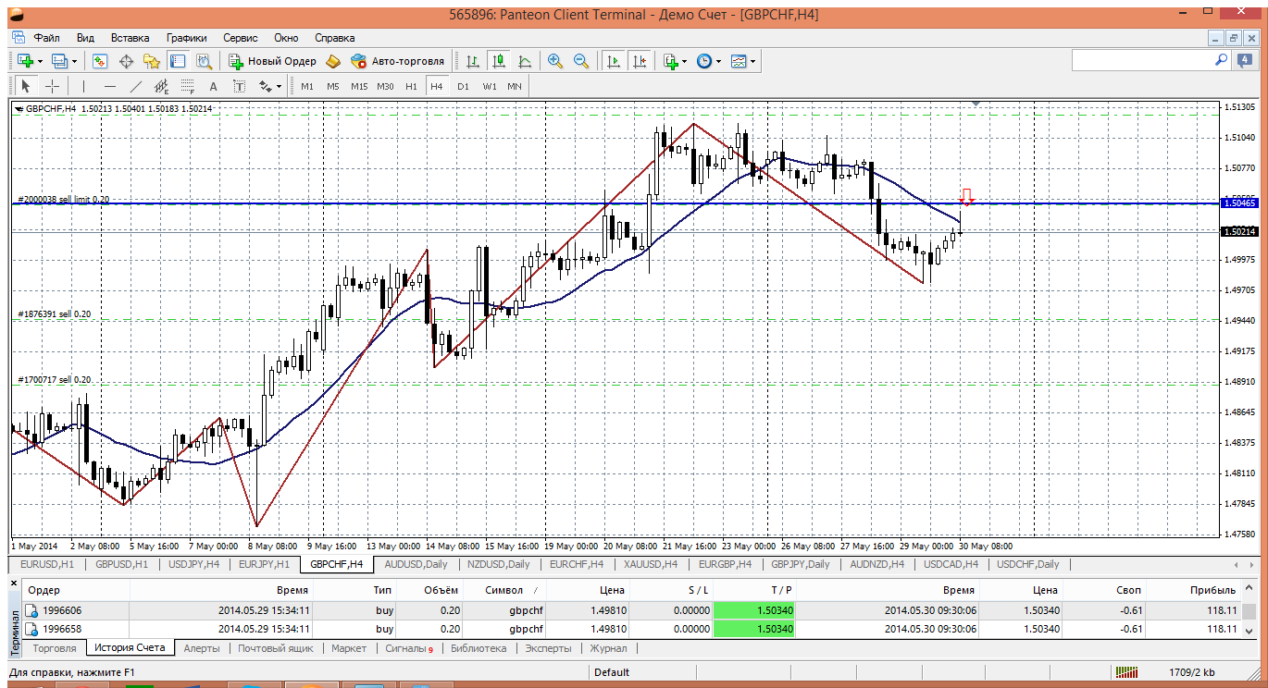The width and height of the screenshot is (1268, 688).
Task: Open the Navigator panel star-folder icon
Action: [152, 61]
